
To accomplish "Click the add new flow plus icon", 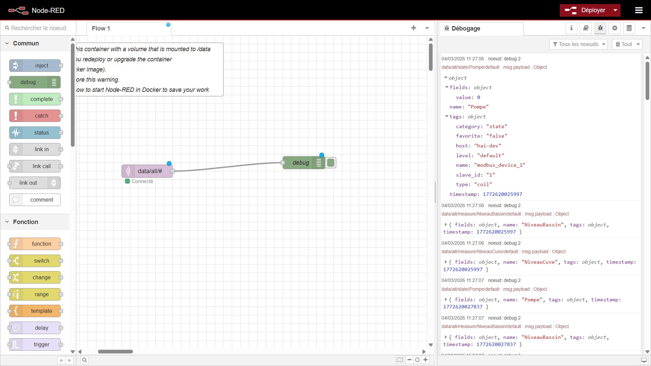I will point(413,28).
